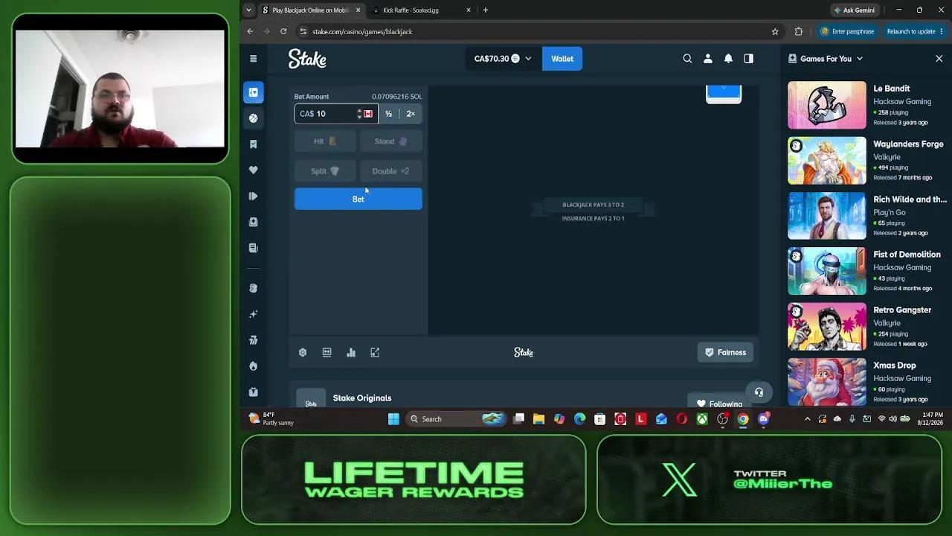Open the Sports basketball icon in sidebar
The width and height of the screenshot is (952, 536).
[x=253, y=118]
